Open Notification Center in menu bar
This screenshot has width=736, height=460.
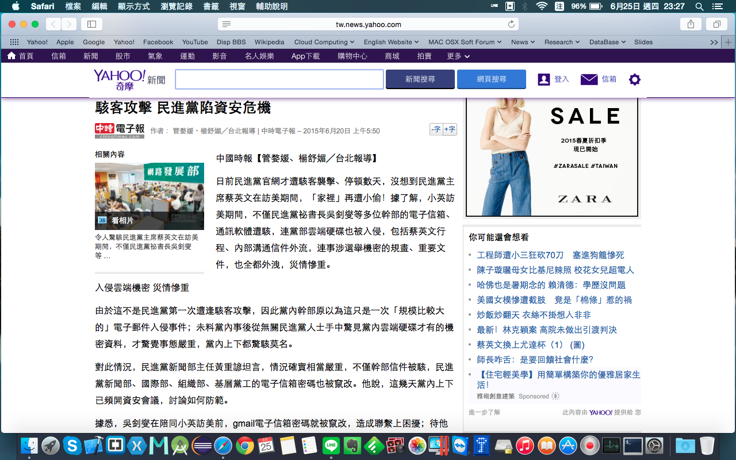(717, 6)
